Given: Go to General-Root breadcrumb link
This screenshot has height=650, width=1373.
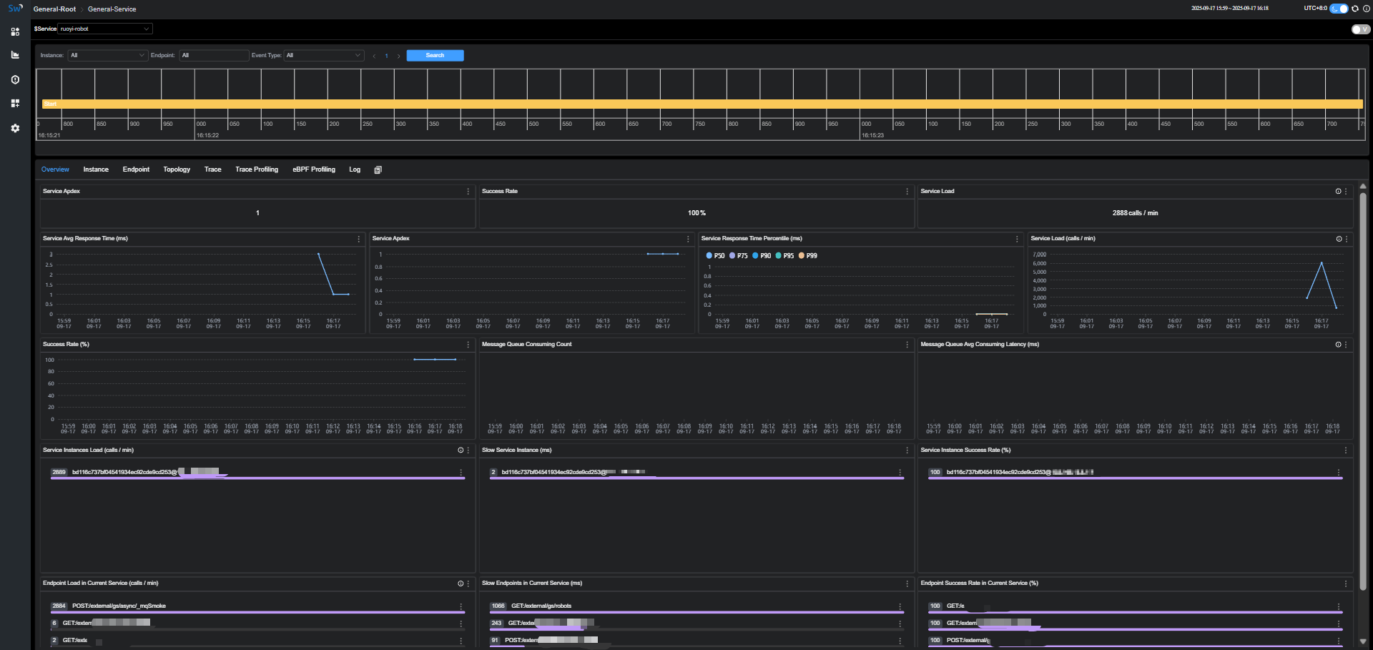Looking at the screenshot, I should tap(54, 9).
